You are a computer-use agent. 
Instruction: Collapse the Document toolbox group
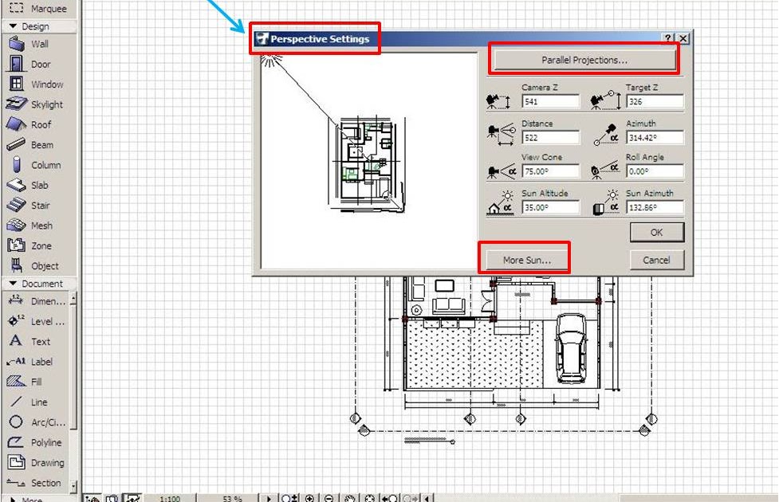(13, 283)
